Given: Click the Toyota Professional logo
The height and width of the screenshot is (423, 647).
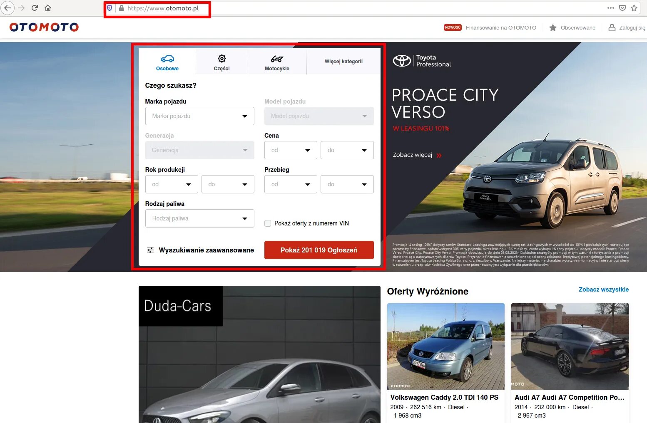Looking at the screenshot, I should click(422, 61).
